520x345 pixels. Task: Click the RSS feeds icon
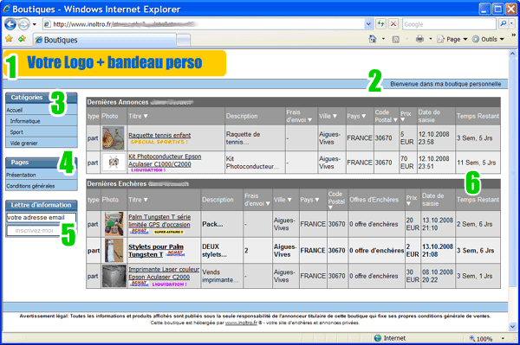396,40
